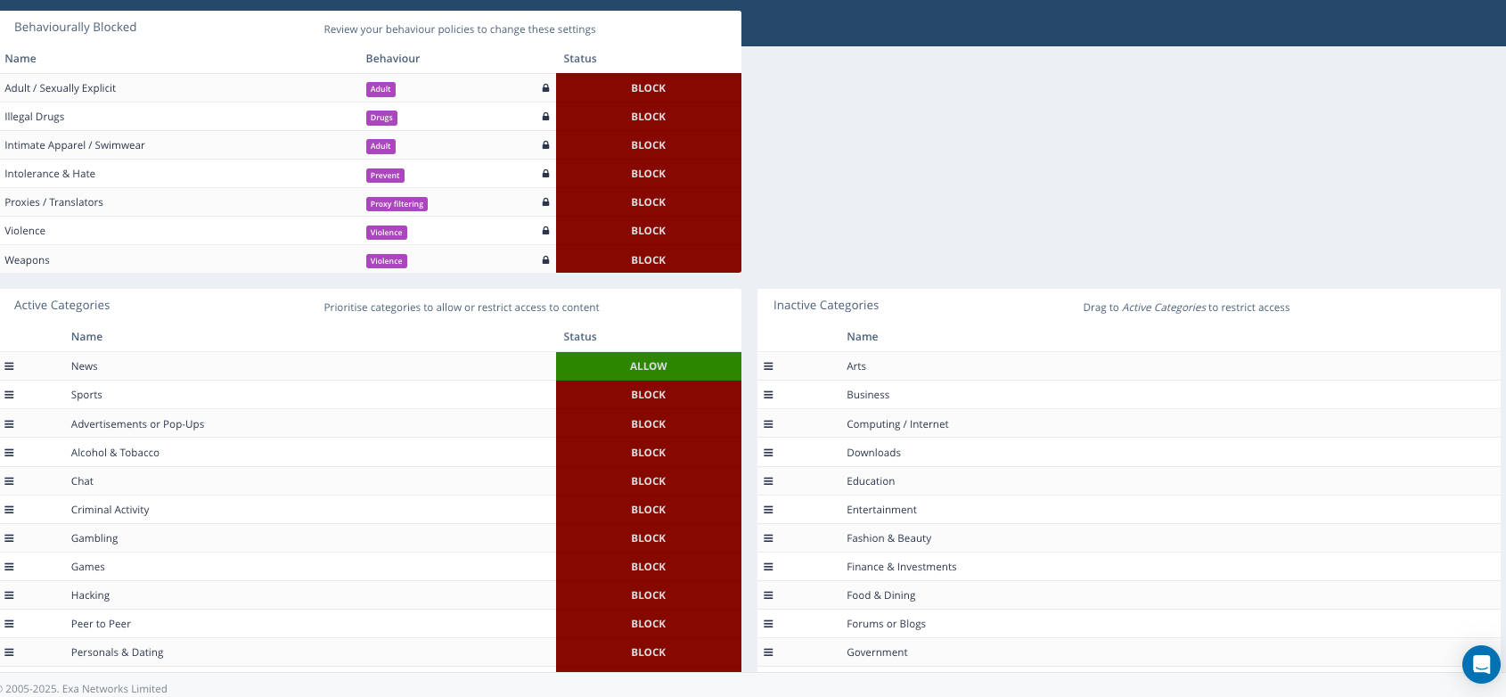Switch Chat category status from BLOCK

pyautogui.click(x=648, y=481)
